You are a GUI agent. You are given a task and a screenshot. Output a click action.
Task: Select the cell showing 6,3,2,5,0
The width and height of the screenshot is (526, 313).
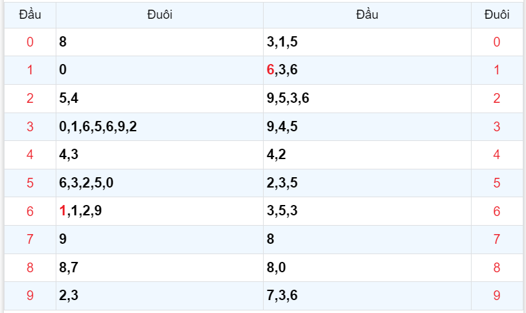86,183
